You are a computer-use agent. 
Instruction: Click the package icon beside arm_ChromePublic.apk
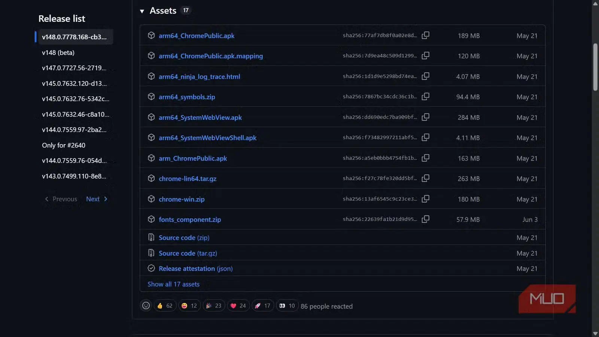pyautogui.click(x=151, y=158)
